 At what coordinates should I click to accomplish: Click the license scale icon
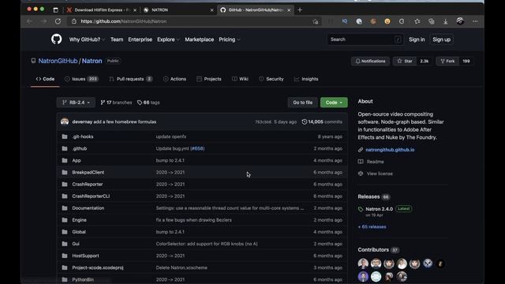361,174
